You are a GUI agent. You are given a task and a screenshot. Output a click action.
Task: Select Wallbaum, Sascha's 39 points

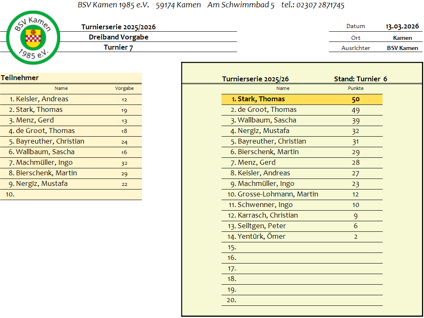coord(356,120)
